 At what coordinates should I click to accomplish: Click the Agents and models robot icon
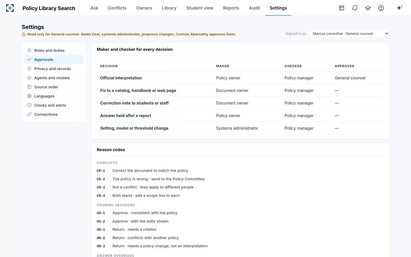pos(29,78)
